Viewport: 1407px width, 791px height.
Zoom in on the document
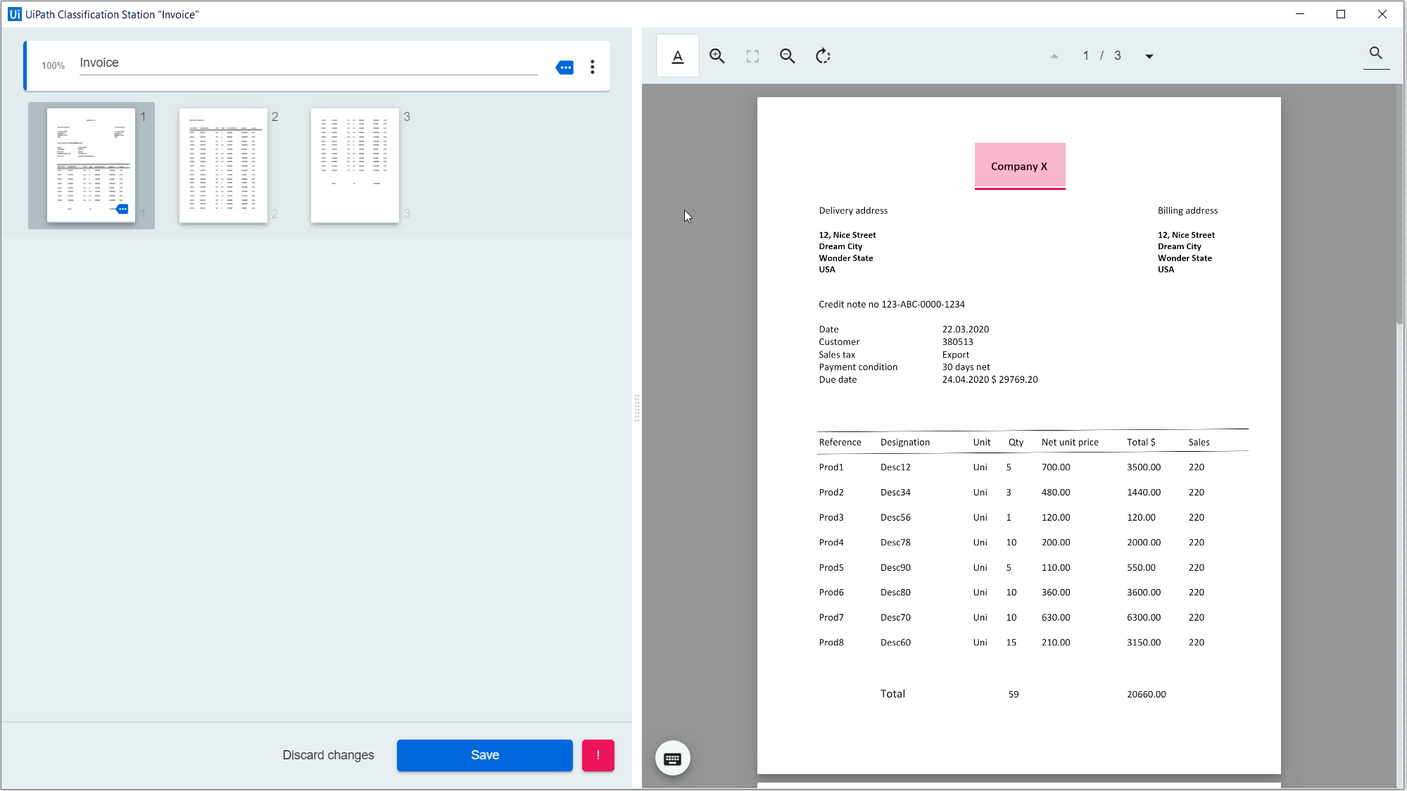pos(717,56)
